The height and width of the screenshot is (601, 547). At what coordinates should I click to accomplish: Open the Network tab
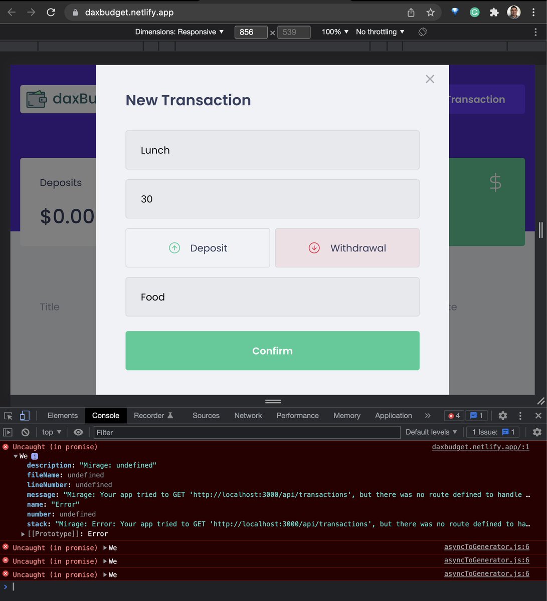(248, 416)
